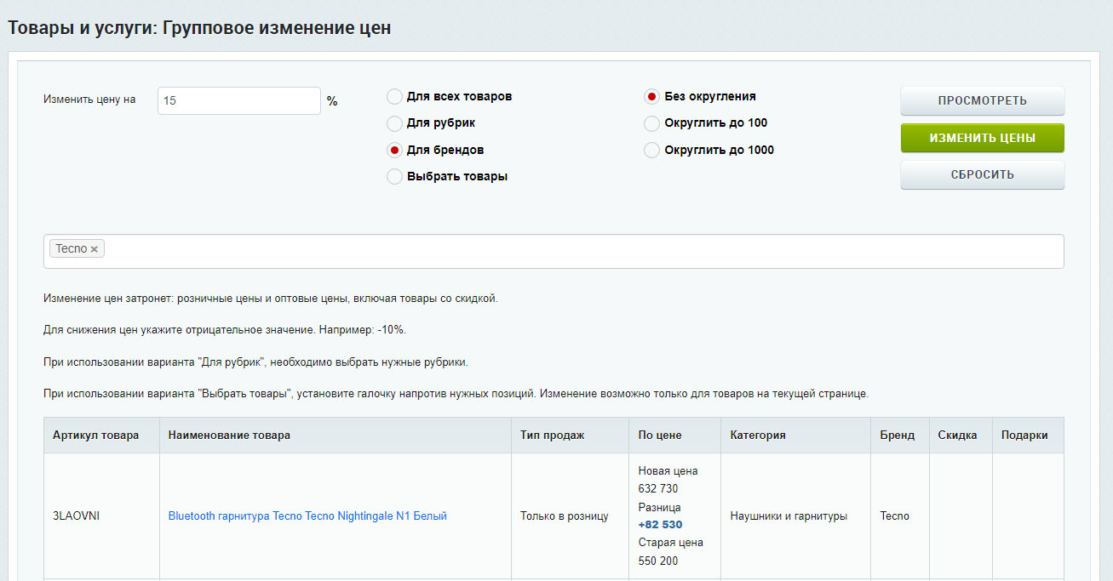Enable the "Без округления" option
The width and height of the screenshot is (1113, 581).
pyautogui.click(x=652, y=97)
